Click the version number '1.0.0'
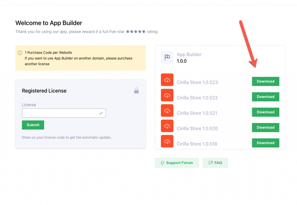Viewport: 297px width, 205px height. tap(182, 61)
